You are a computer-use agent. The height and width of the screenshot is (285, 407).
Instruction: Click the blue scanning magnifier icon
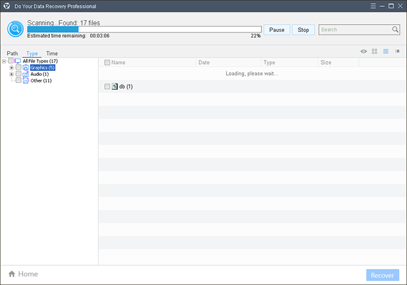coord(15,29)
